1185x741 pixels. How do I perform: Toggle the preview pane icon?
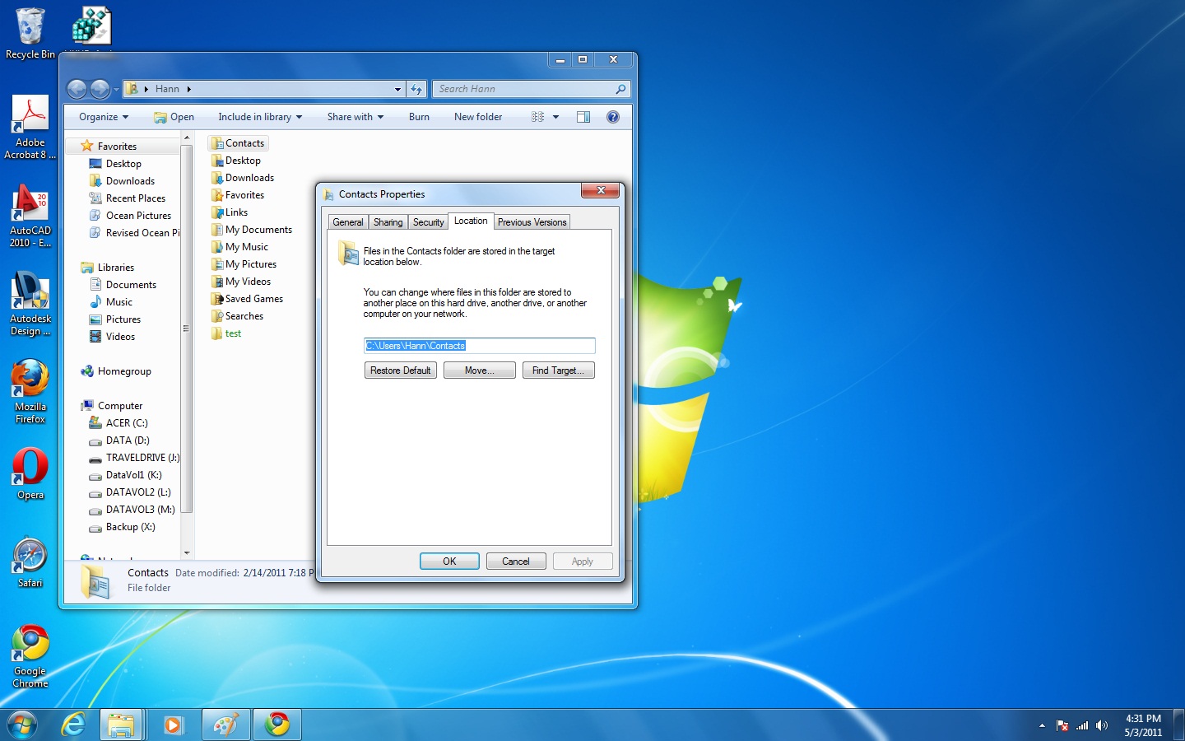tap(583, 117)
